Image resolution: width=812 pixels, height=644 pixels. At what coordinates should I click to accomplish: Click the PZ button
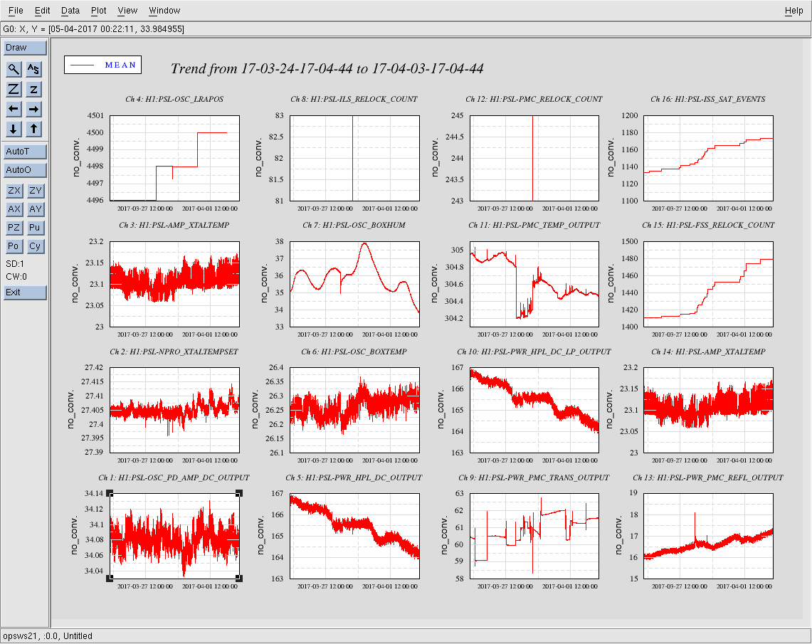click(x=14, y=227)
